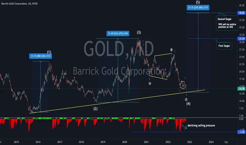Screen dimensions: 246x145
Task: Click the 7.50 price scale value
Action: [x=242, y=108]
